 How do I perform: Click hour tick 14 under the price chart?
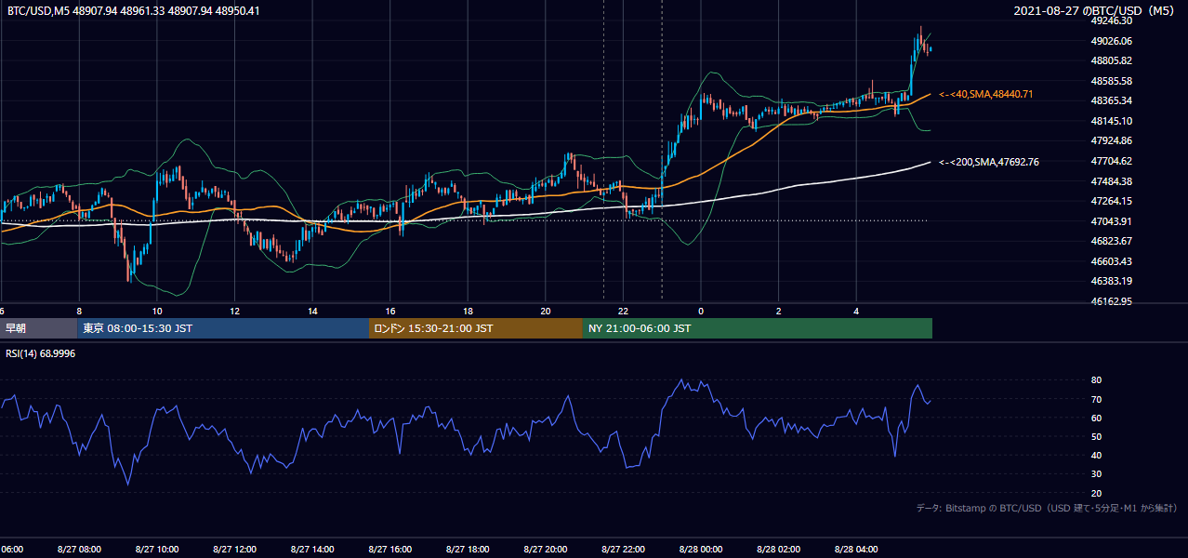(312, 311)
